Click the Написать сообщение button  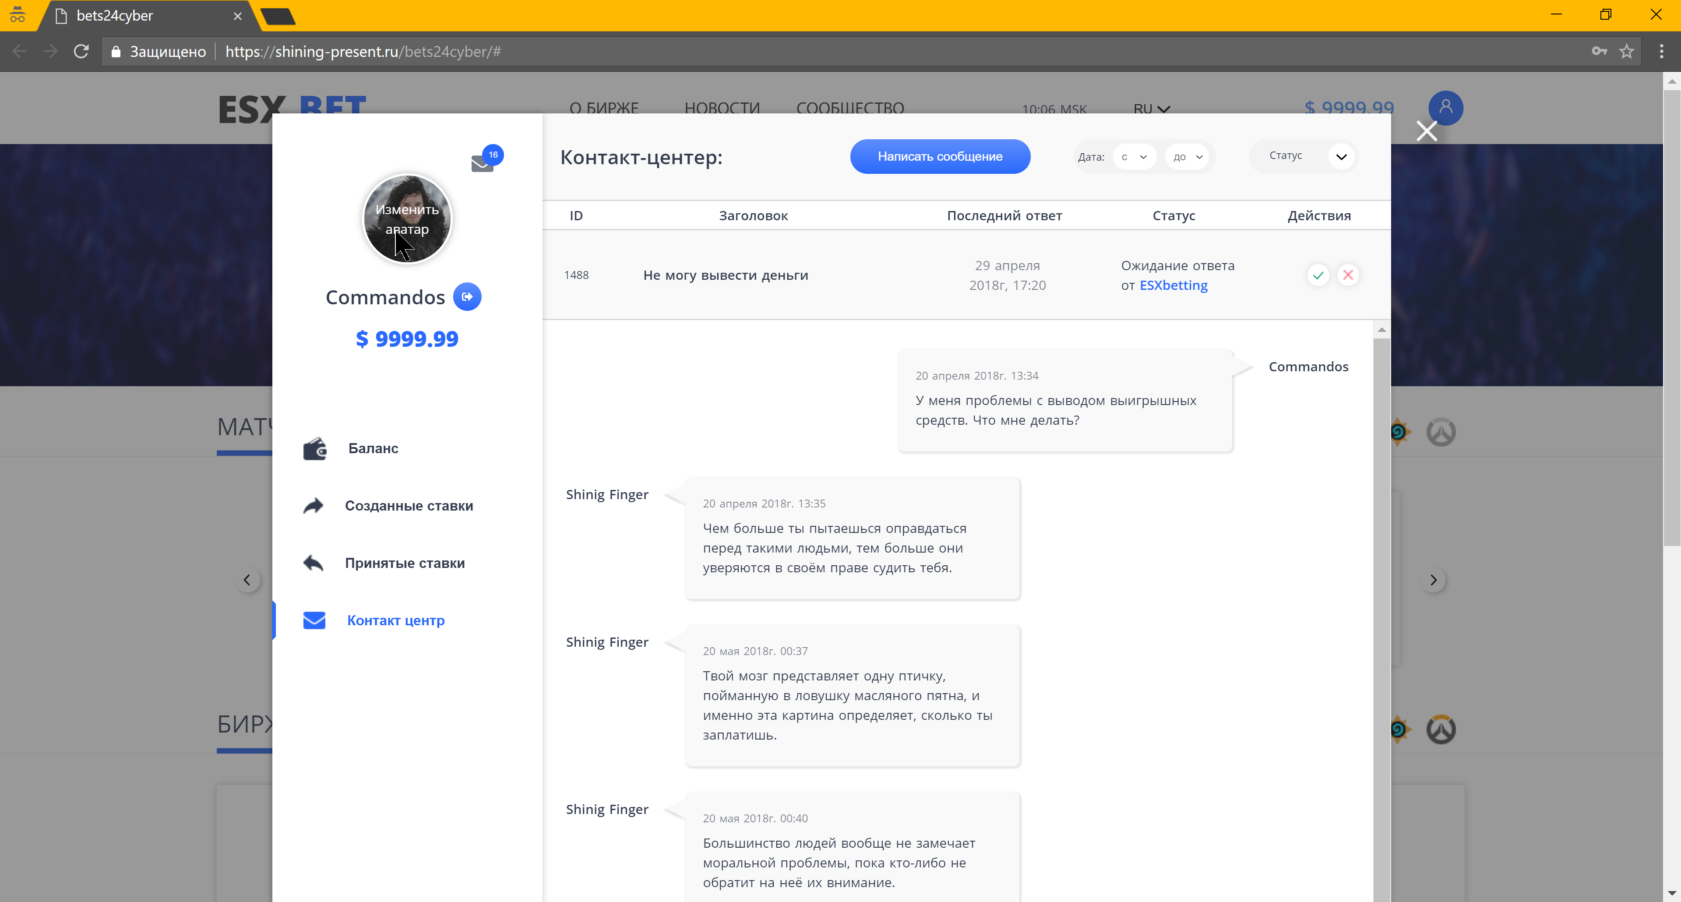940,157
